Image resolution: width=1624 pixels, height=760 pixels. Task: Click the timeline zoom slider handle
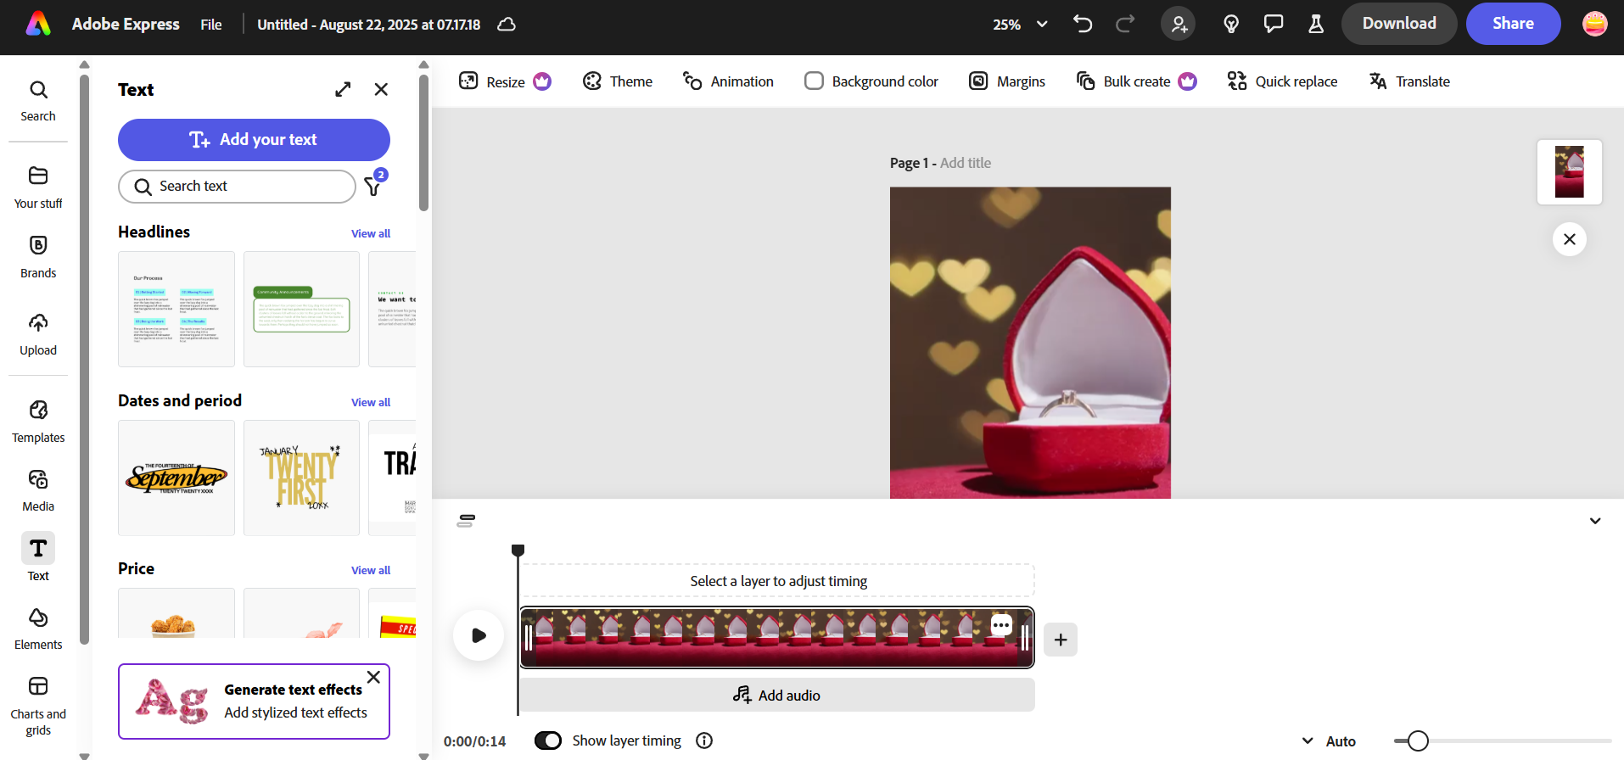[x=1418, y=740]
